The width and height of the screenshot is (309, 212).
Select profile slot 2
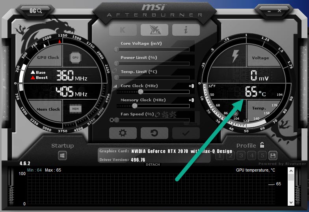(230, 155)
